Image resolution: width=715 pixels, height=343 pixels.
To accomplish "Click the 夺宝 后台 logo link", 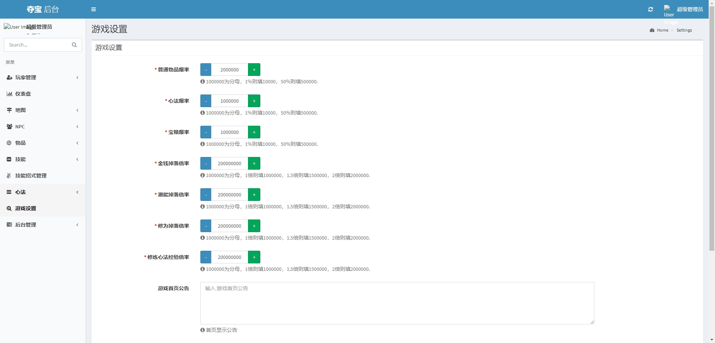I will tap(43, 9).
